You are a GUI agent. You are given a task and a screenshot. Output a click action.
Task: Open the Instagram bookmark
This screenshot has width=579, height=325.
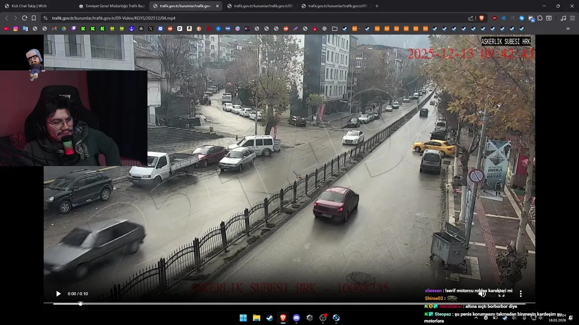click(x=15, y=28)
